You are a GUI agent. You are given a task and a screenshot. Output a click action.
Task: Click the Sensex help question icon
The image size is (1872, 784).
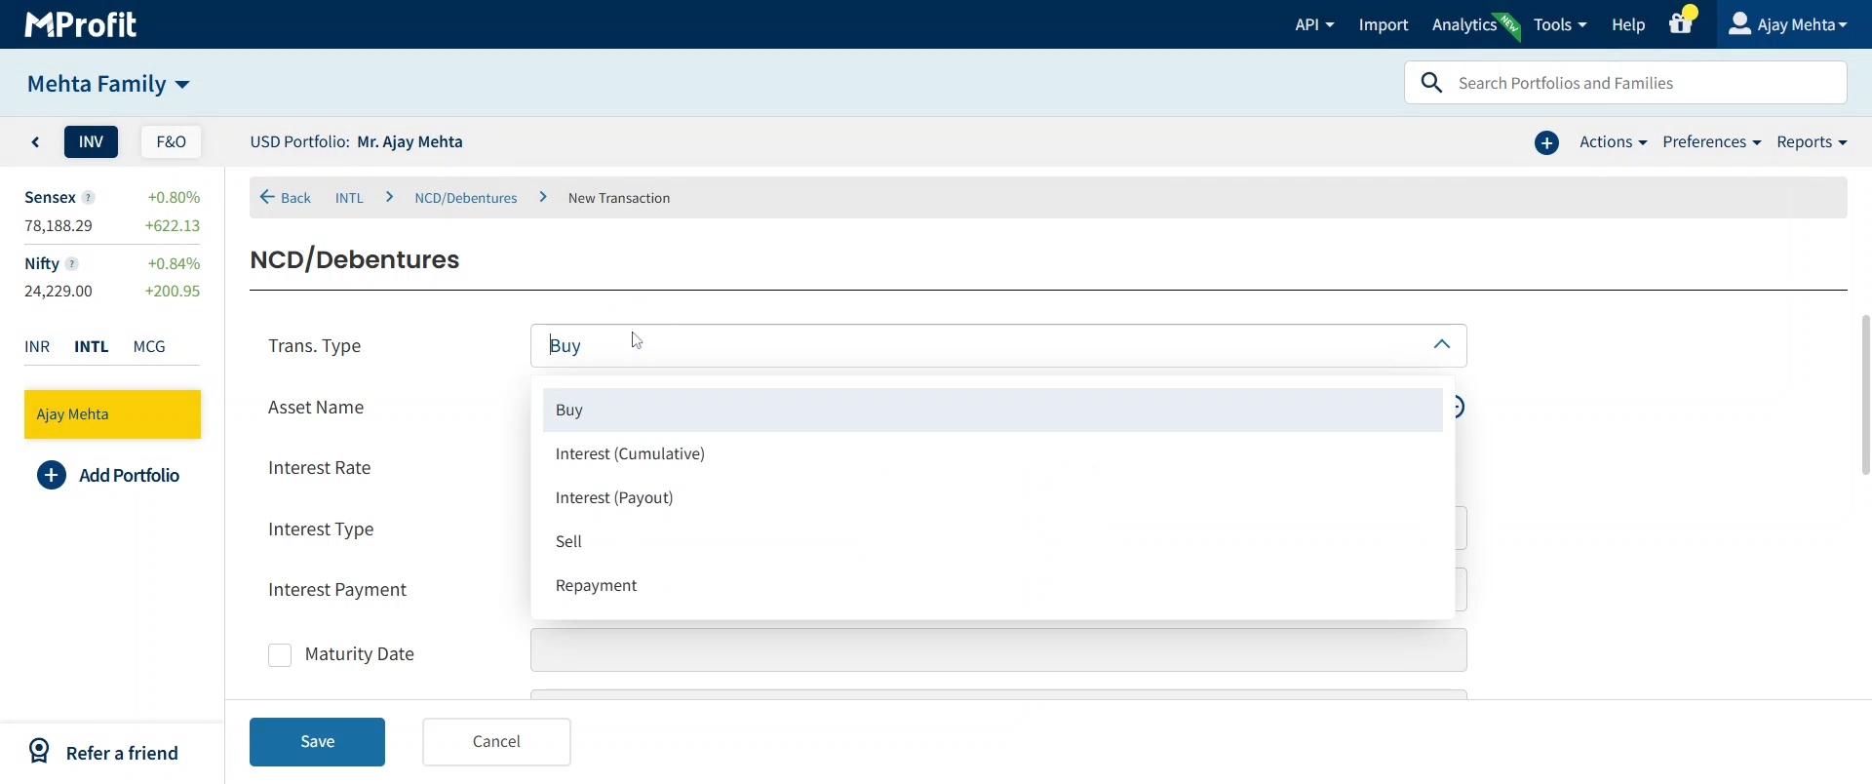[89, 198]
